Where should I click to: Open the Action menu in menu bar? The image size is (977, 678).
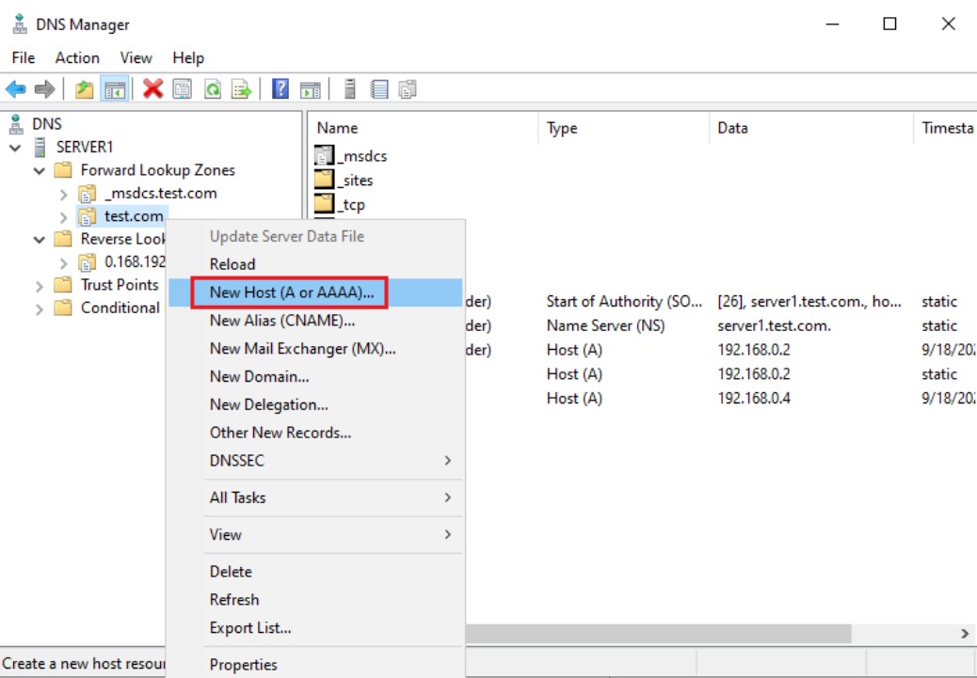pyautogui.click(x=77, y=57)
